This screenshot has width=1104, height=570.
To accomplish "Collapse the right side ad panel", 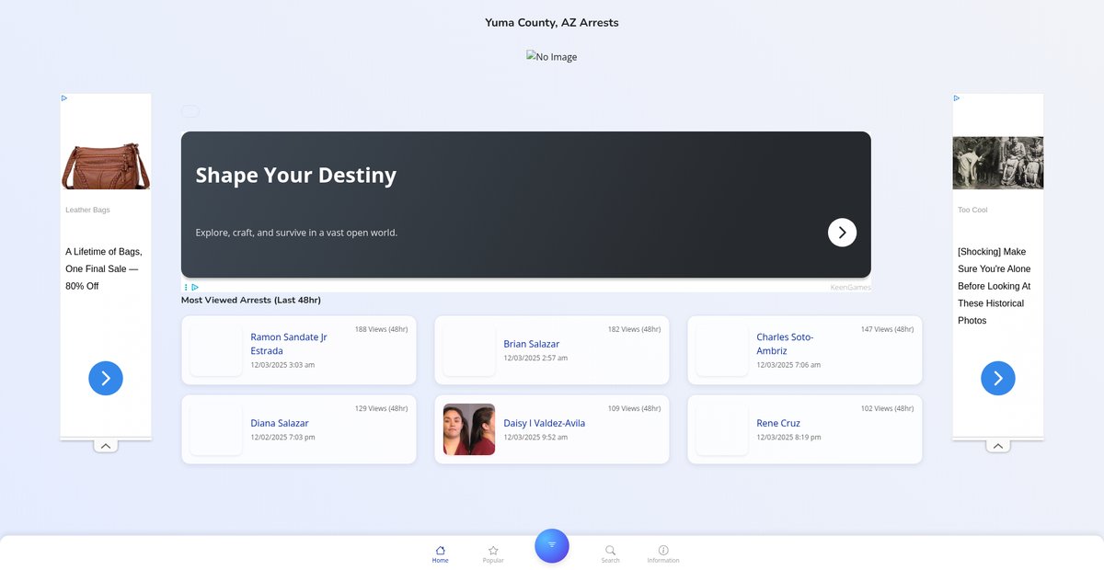I will pos(998,446).
